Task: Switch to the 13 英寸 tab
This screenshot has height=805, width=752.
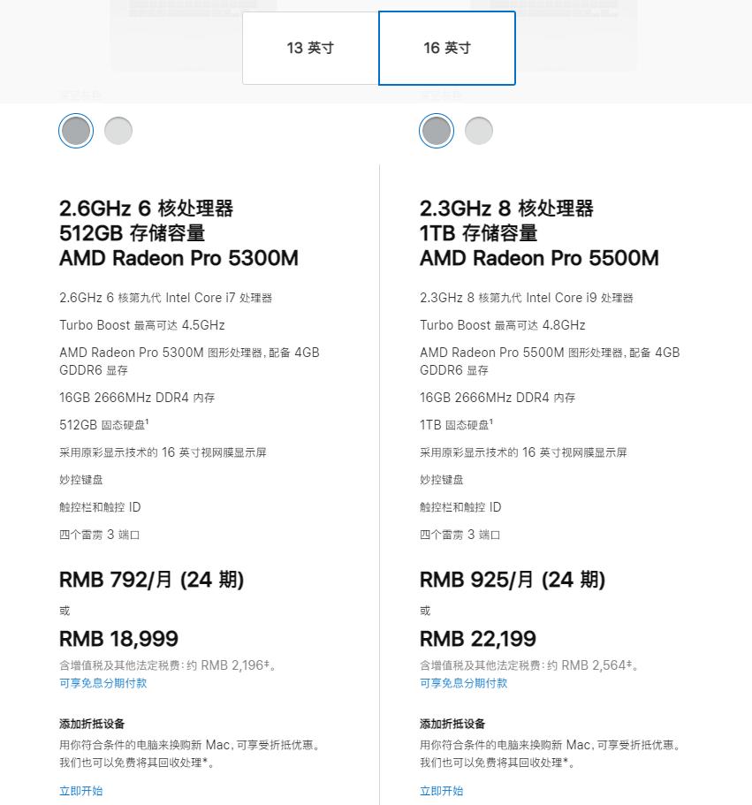Action: point(310,49)
